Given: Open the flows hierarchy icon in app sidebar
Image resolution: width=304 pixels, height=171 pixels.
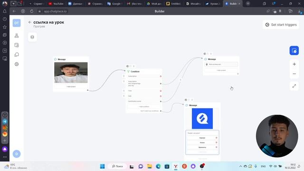Looking at the screenshot, I should pos(17,36).
